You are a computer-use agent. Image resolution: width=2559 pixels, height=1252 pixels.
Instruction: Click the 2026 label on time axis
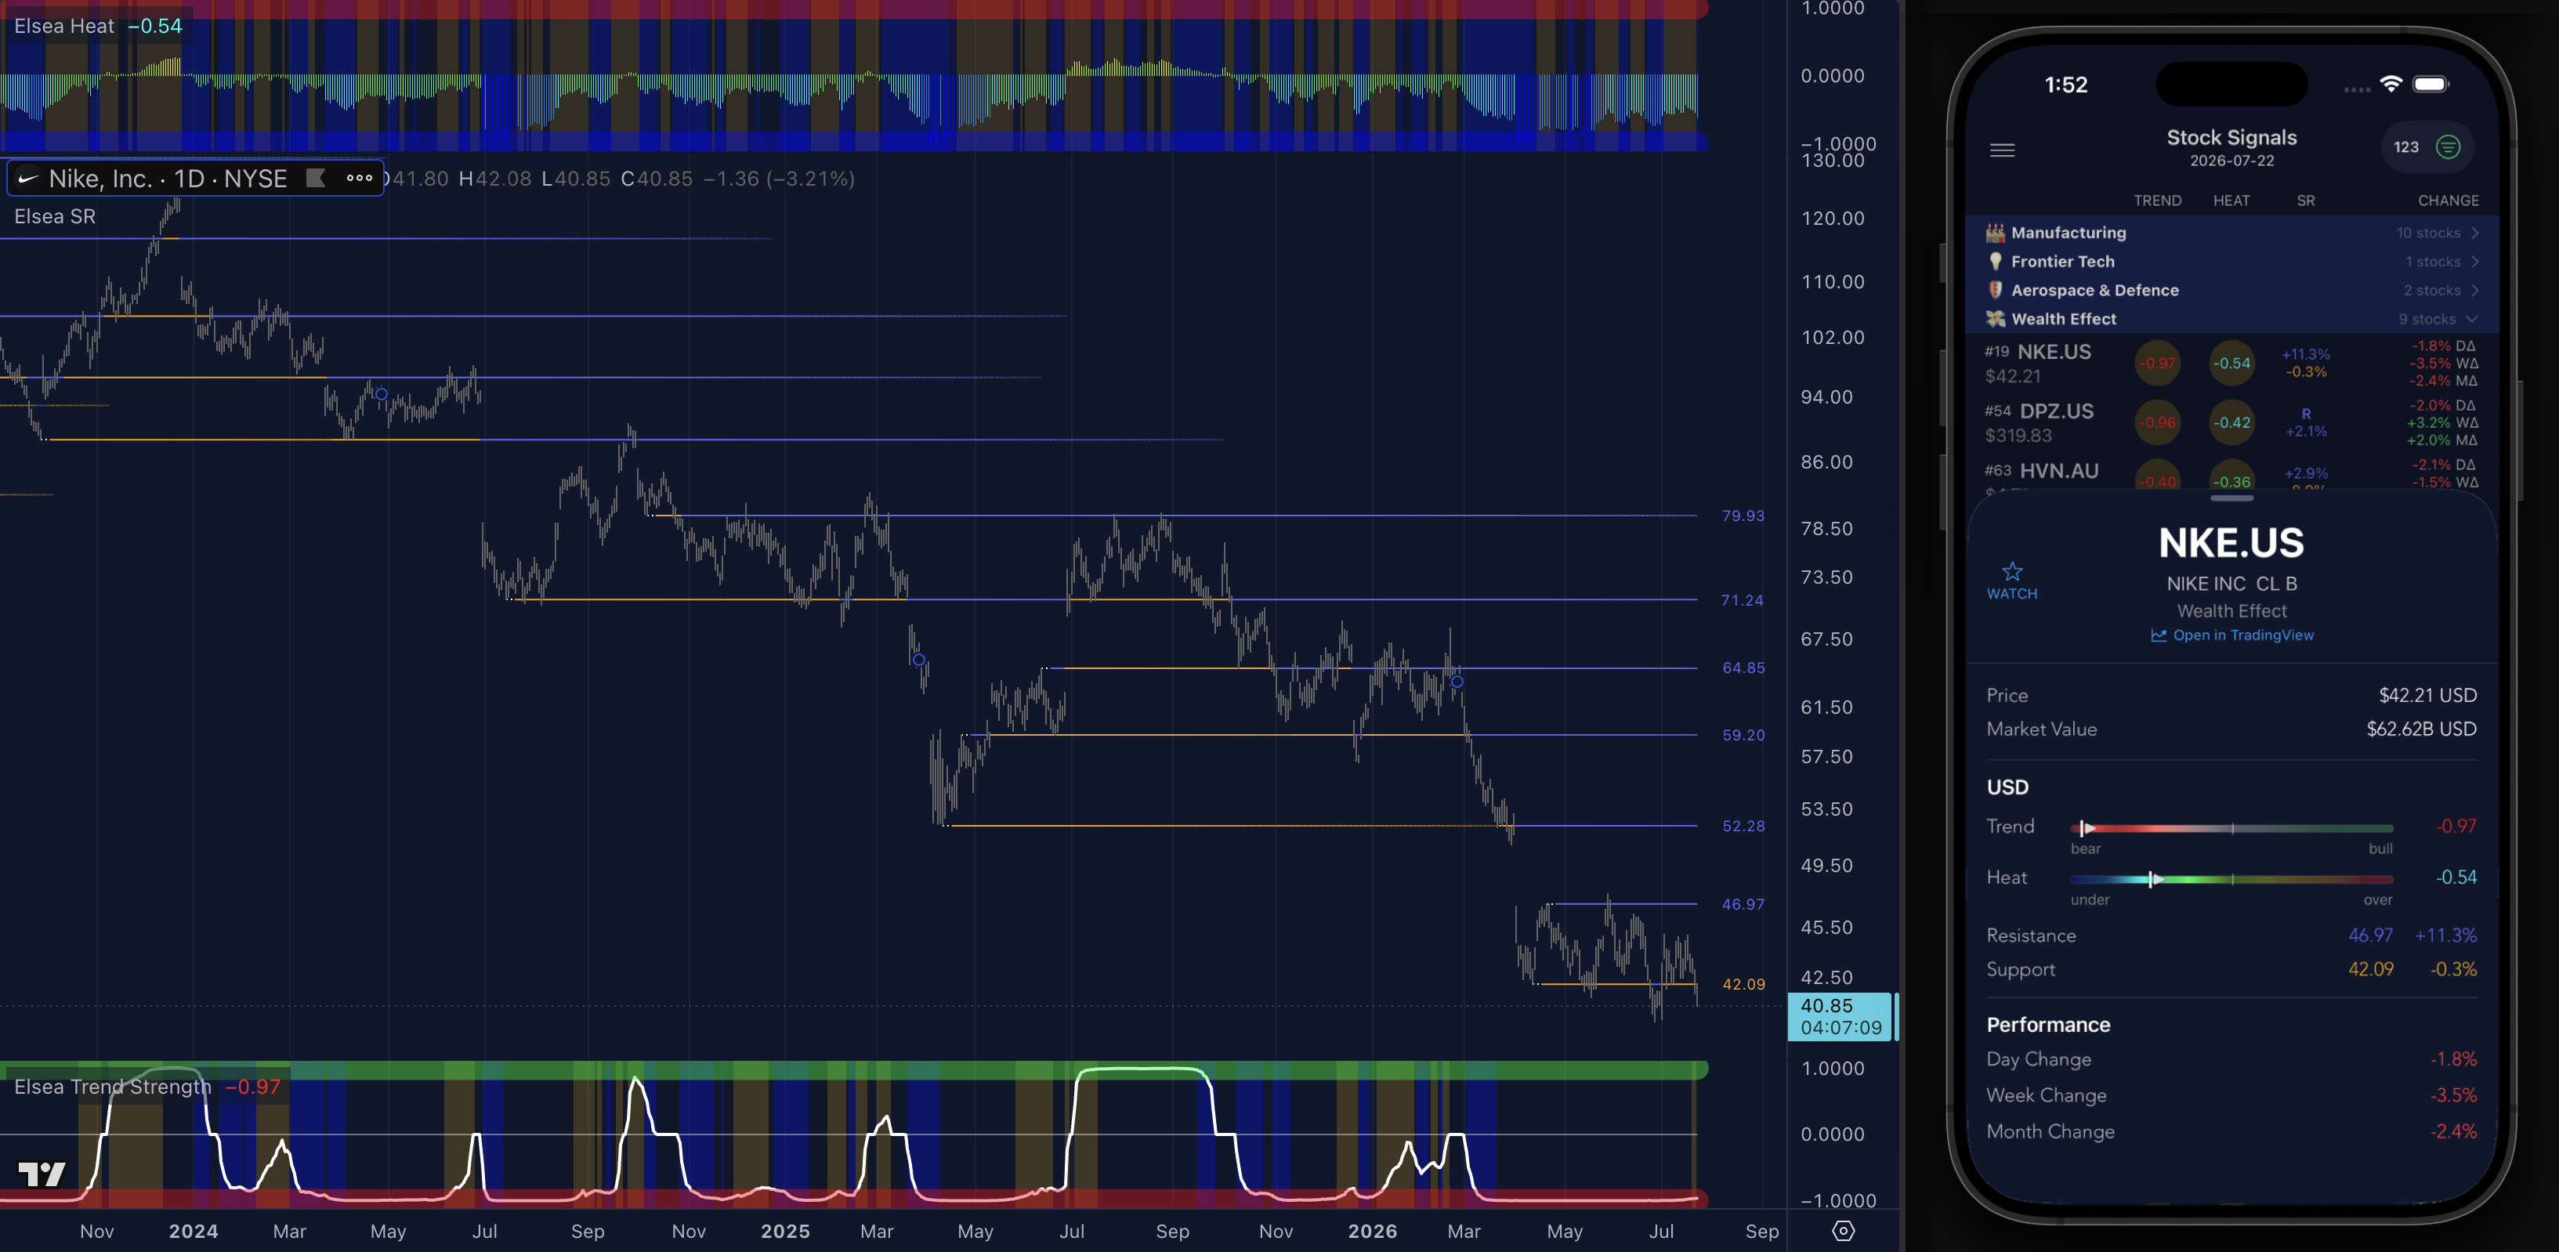pos(1372,1231)
